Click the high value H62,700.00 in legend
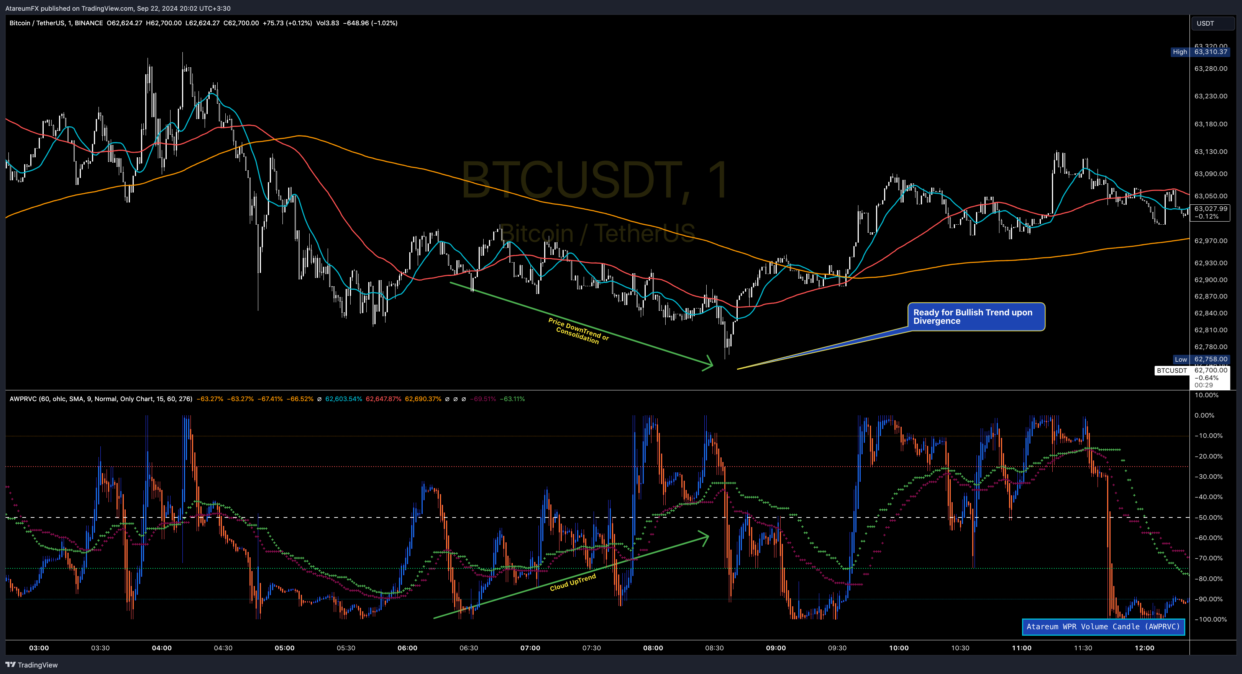 [164, 23]
